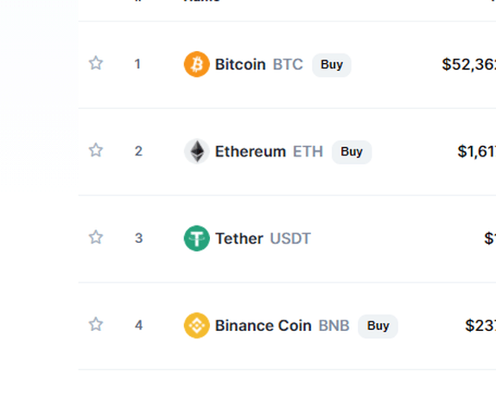This screenshot has width=496, height=394.
Task: Open the Bitcoin name link
Action: point(240,65)
